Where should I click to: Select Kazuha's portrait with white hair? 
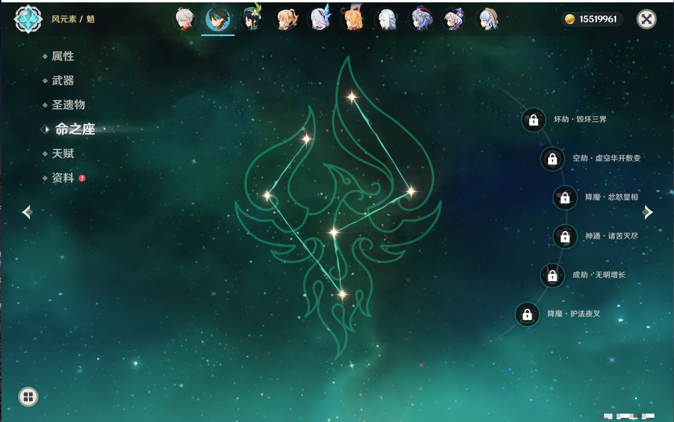pyautogui.click(x=185, y=19)
